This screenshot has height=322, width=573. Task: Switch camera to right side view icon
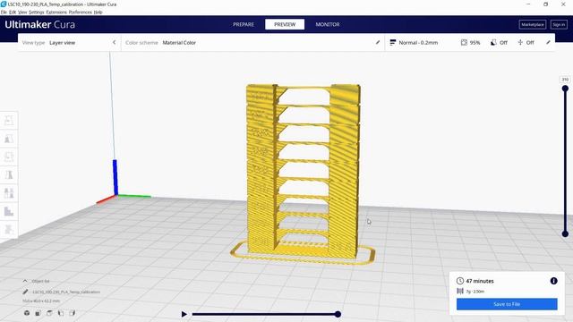[72, 313]
